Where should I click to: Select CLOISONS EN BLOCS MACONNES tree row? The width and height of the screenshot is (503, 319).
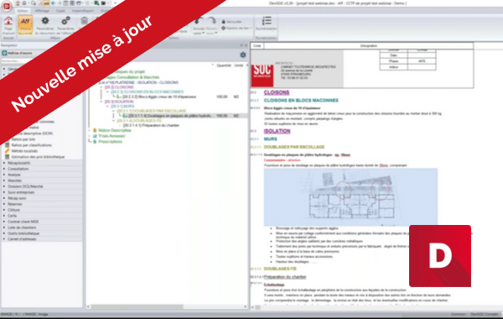click(x=148, y=92)
